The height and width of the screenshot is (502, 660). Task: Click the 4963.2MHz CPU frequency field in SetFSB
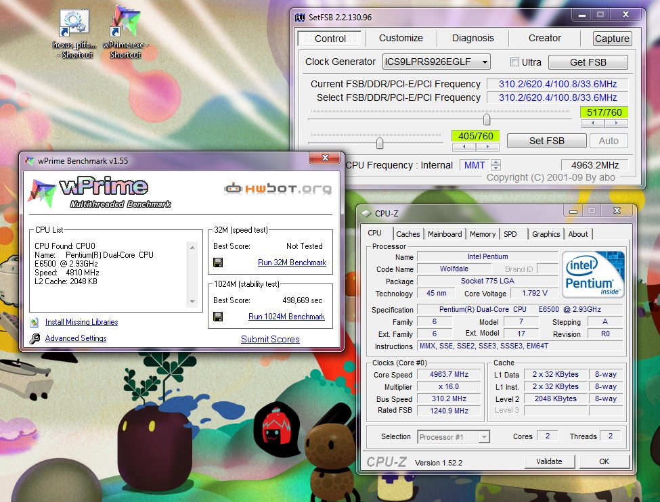[595, 165]
